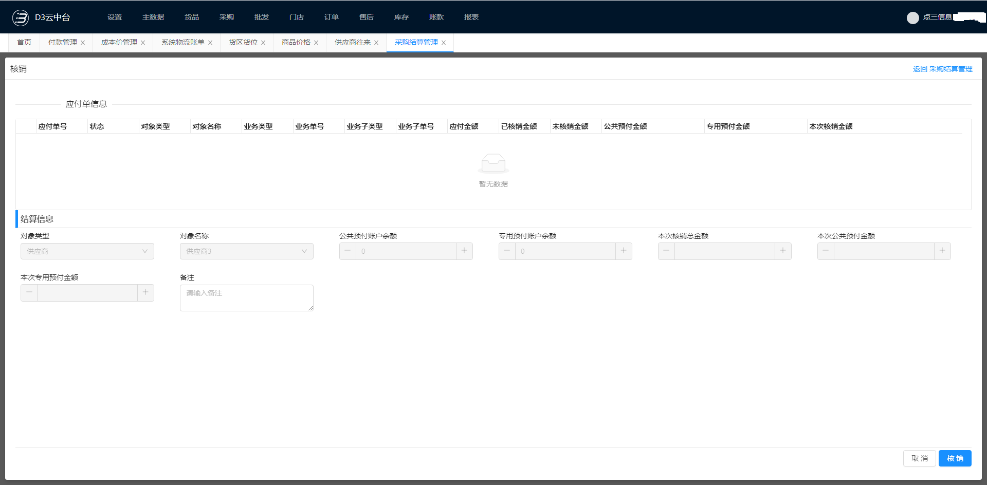Click the 取消 button
The image size is (987, 485).
point(920,458)
